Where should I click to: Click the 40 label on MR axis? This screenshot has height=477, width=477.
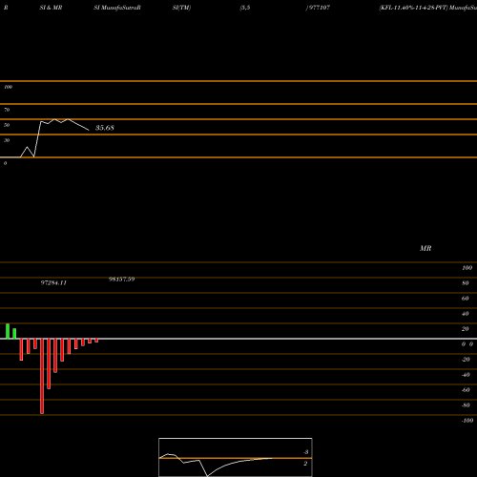tap(466, 314)
